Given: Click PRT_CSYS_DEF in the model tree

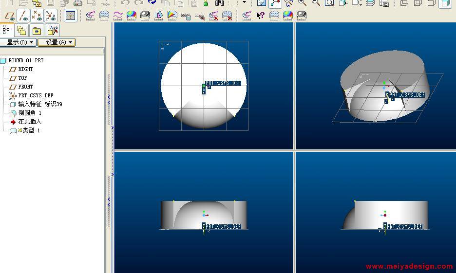Looking at the screenshot, I should click(36, 95).
